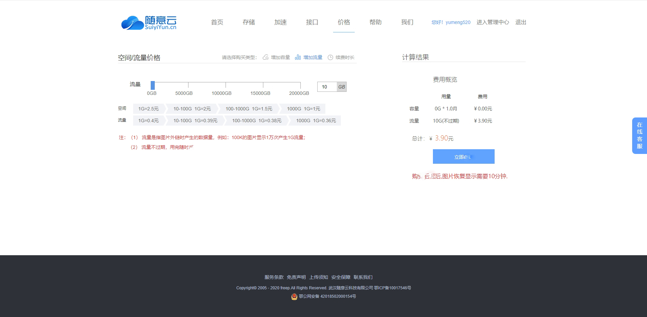Screen dimensions: 647x317
Task: Click the clock icon beside 续费时长
Action: [x=330, y=57]
